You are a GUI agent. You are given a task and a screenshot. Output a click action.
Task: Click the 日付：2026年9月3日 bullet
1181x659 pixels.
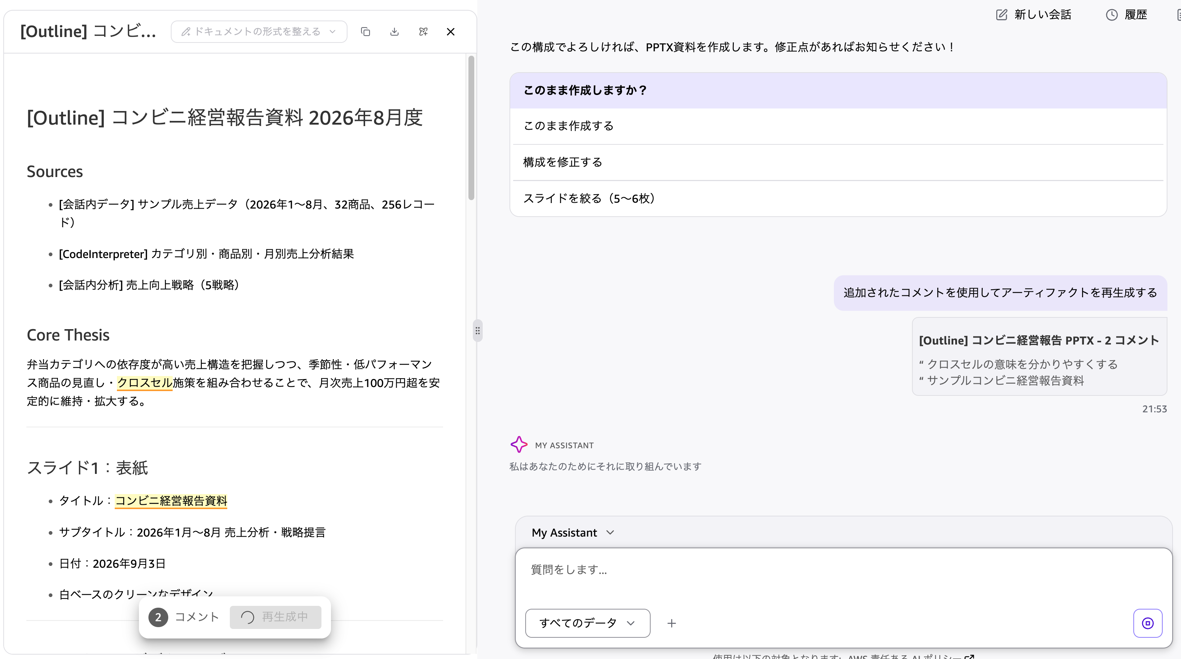(112, 564)
